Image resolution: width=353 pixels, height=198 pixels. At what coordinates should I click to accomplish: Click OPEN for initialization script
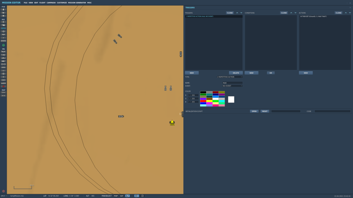point(254,111)
